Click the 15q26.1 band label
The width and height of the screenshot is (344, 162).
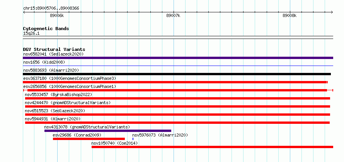point(31,34)
